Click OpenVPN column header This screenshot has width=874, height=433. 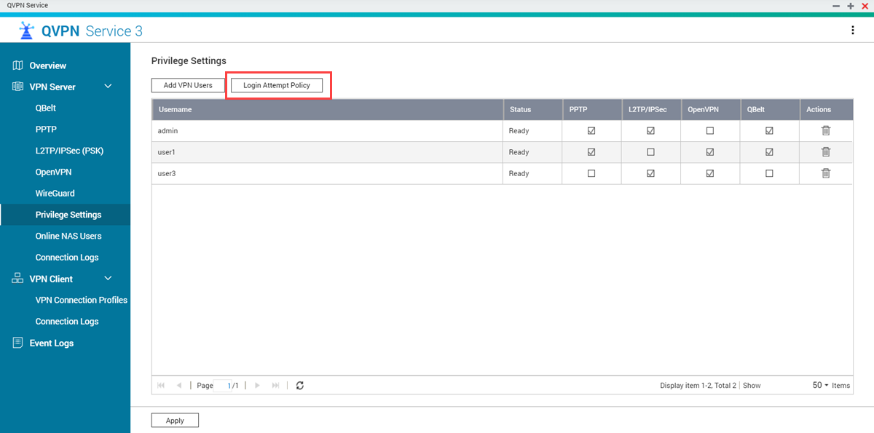point(710,109)
